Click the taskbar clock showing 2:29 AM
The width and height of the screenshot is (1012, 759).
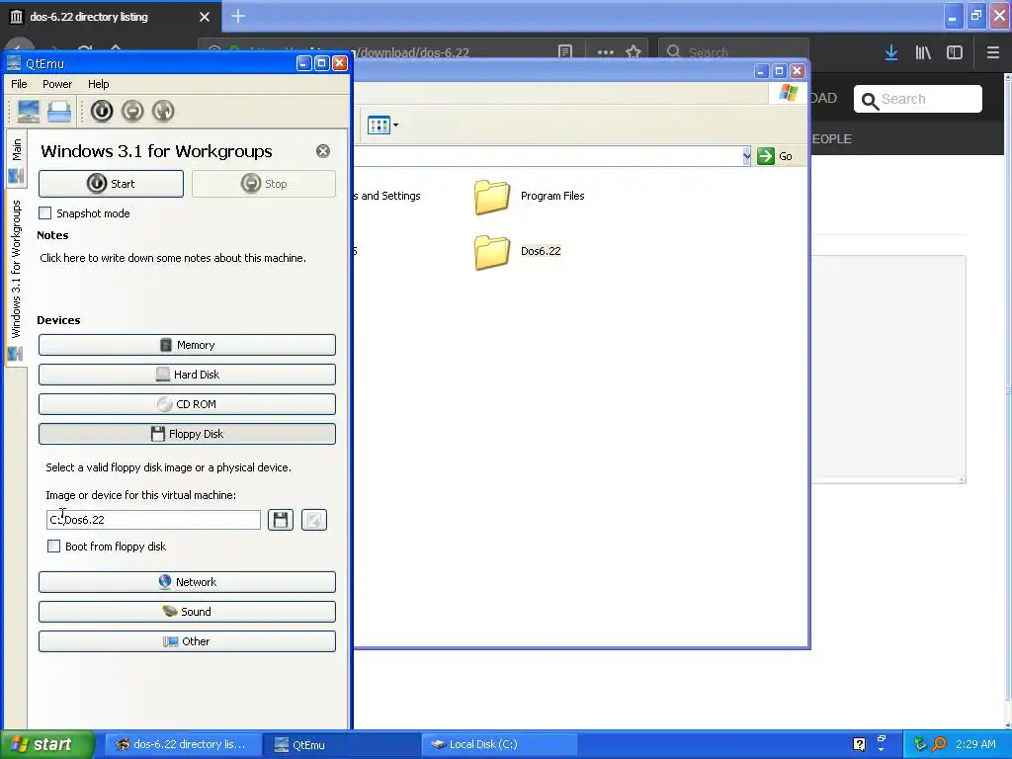point(975,744)
